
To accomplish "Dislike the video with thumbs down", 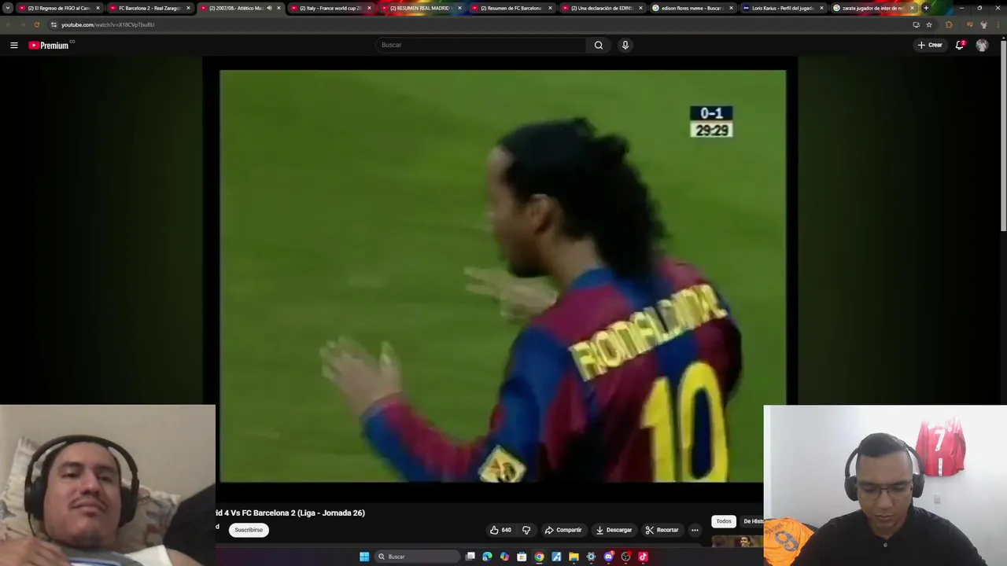I will (526, 530).
